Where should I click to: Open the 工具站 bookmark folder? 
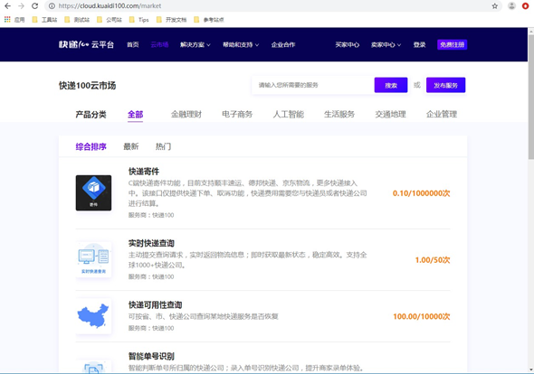(44, 20)
